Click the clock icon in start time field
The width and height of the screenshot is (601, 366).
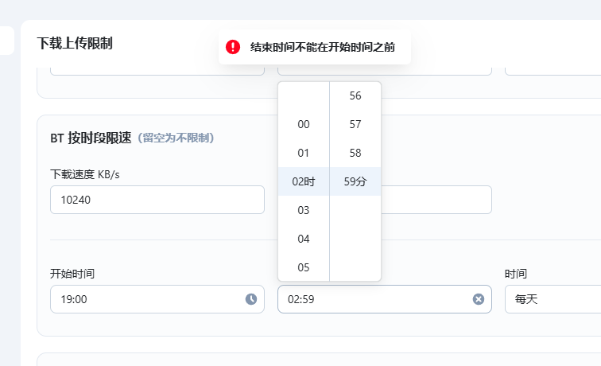point(251,299)
